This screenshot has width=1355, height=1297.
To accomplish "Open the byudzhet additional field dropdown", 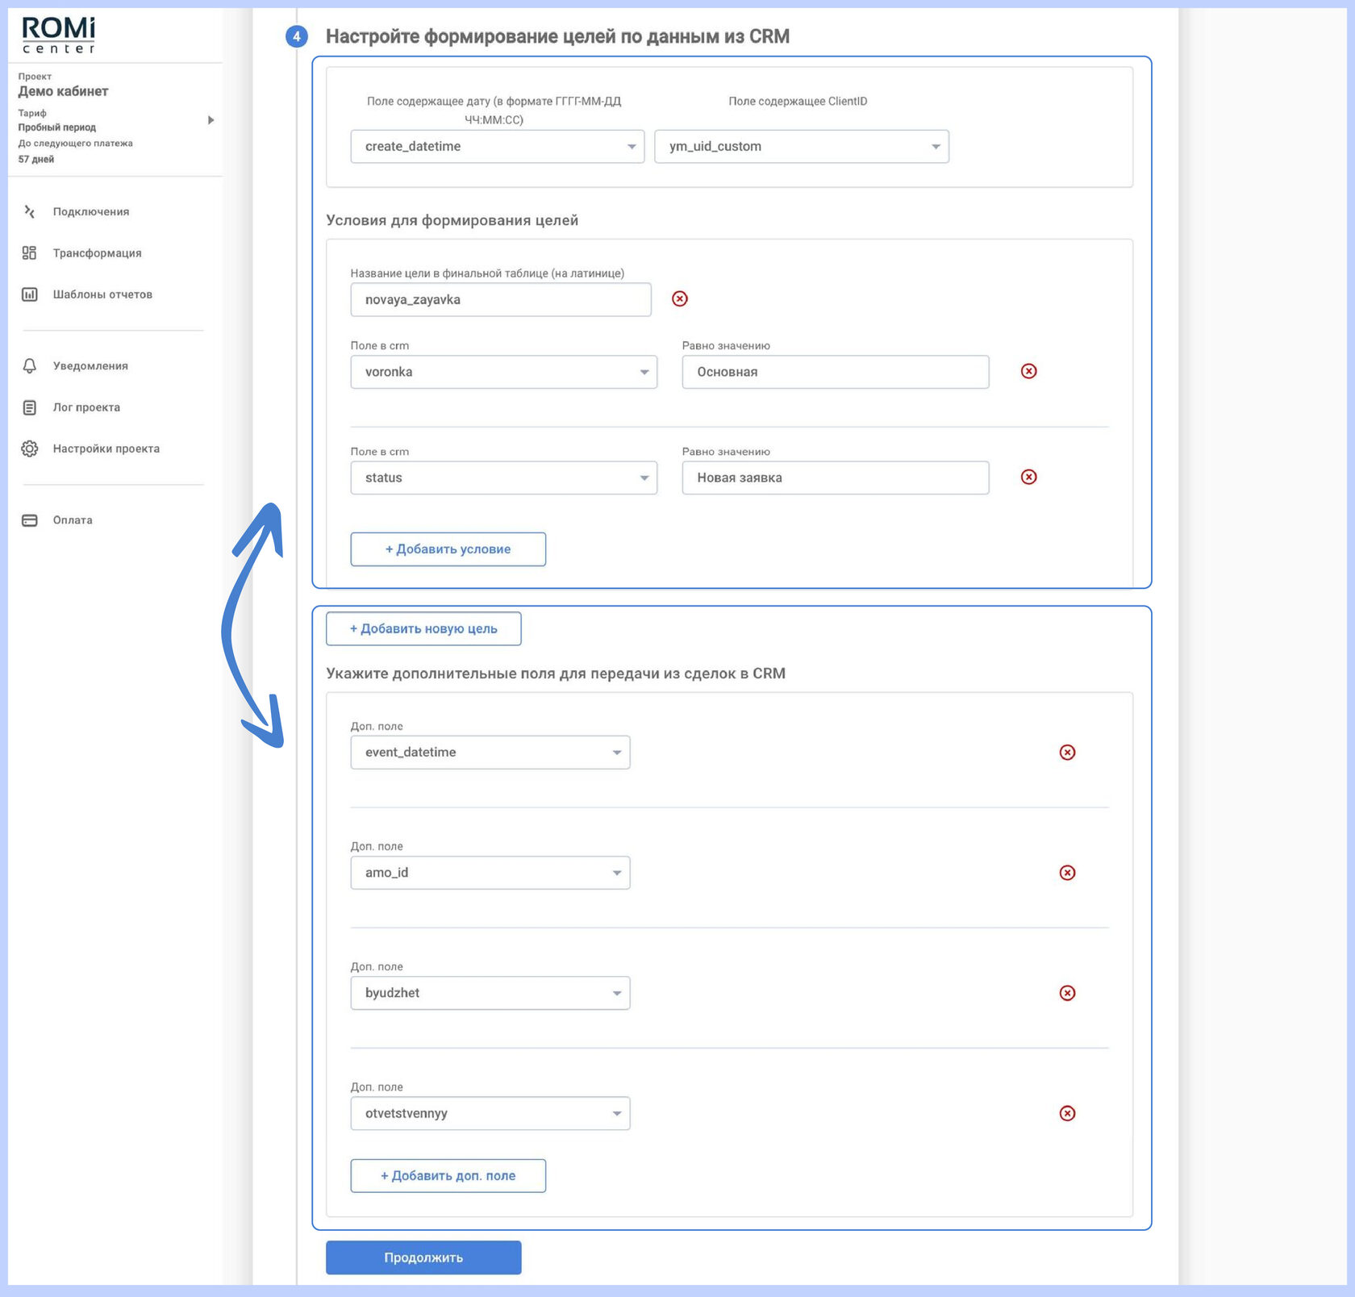I will pyautogui.click(x=490, y=993).
